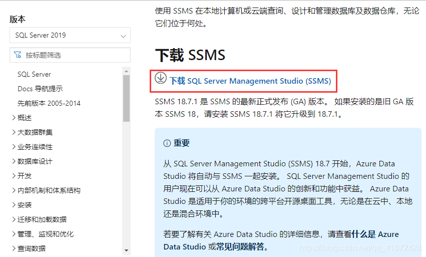Viewport: 426px width, 257px height.
Task: Focus the 按标题筛选 filter field
Action: pyautogui.click(x=70, y=55)
